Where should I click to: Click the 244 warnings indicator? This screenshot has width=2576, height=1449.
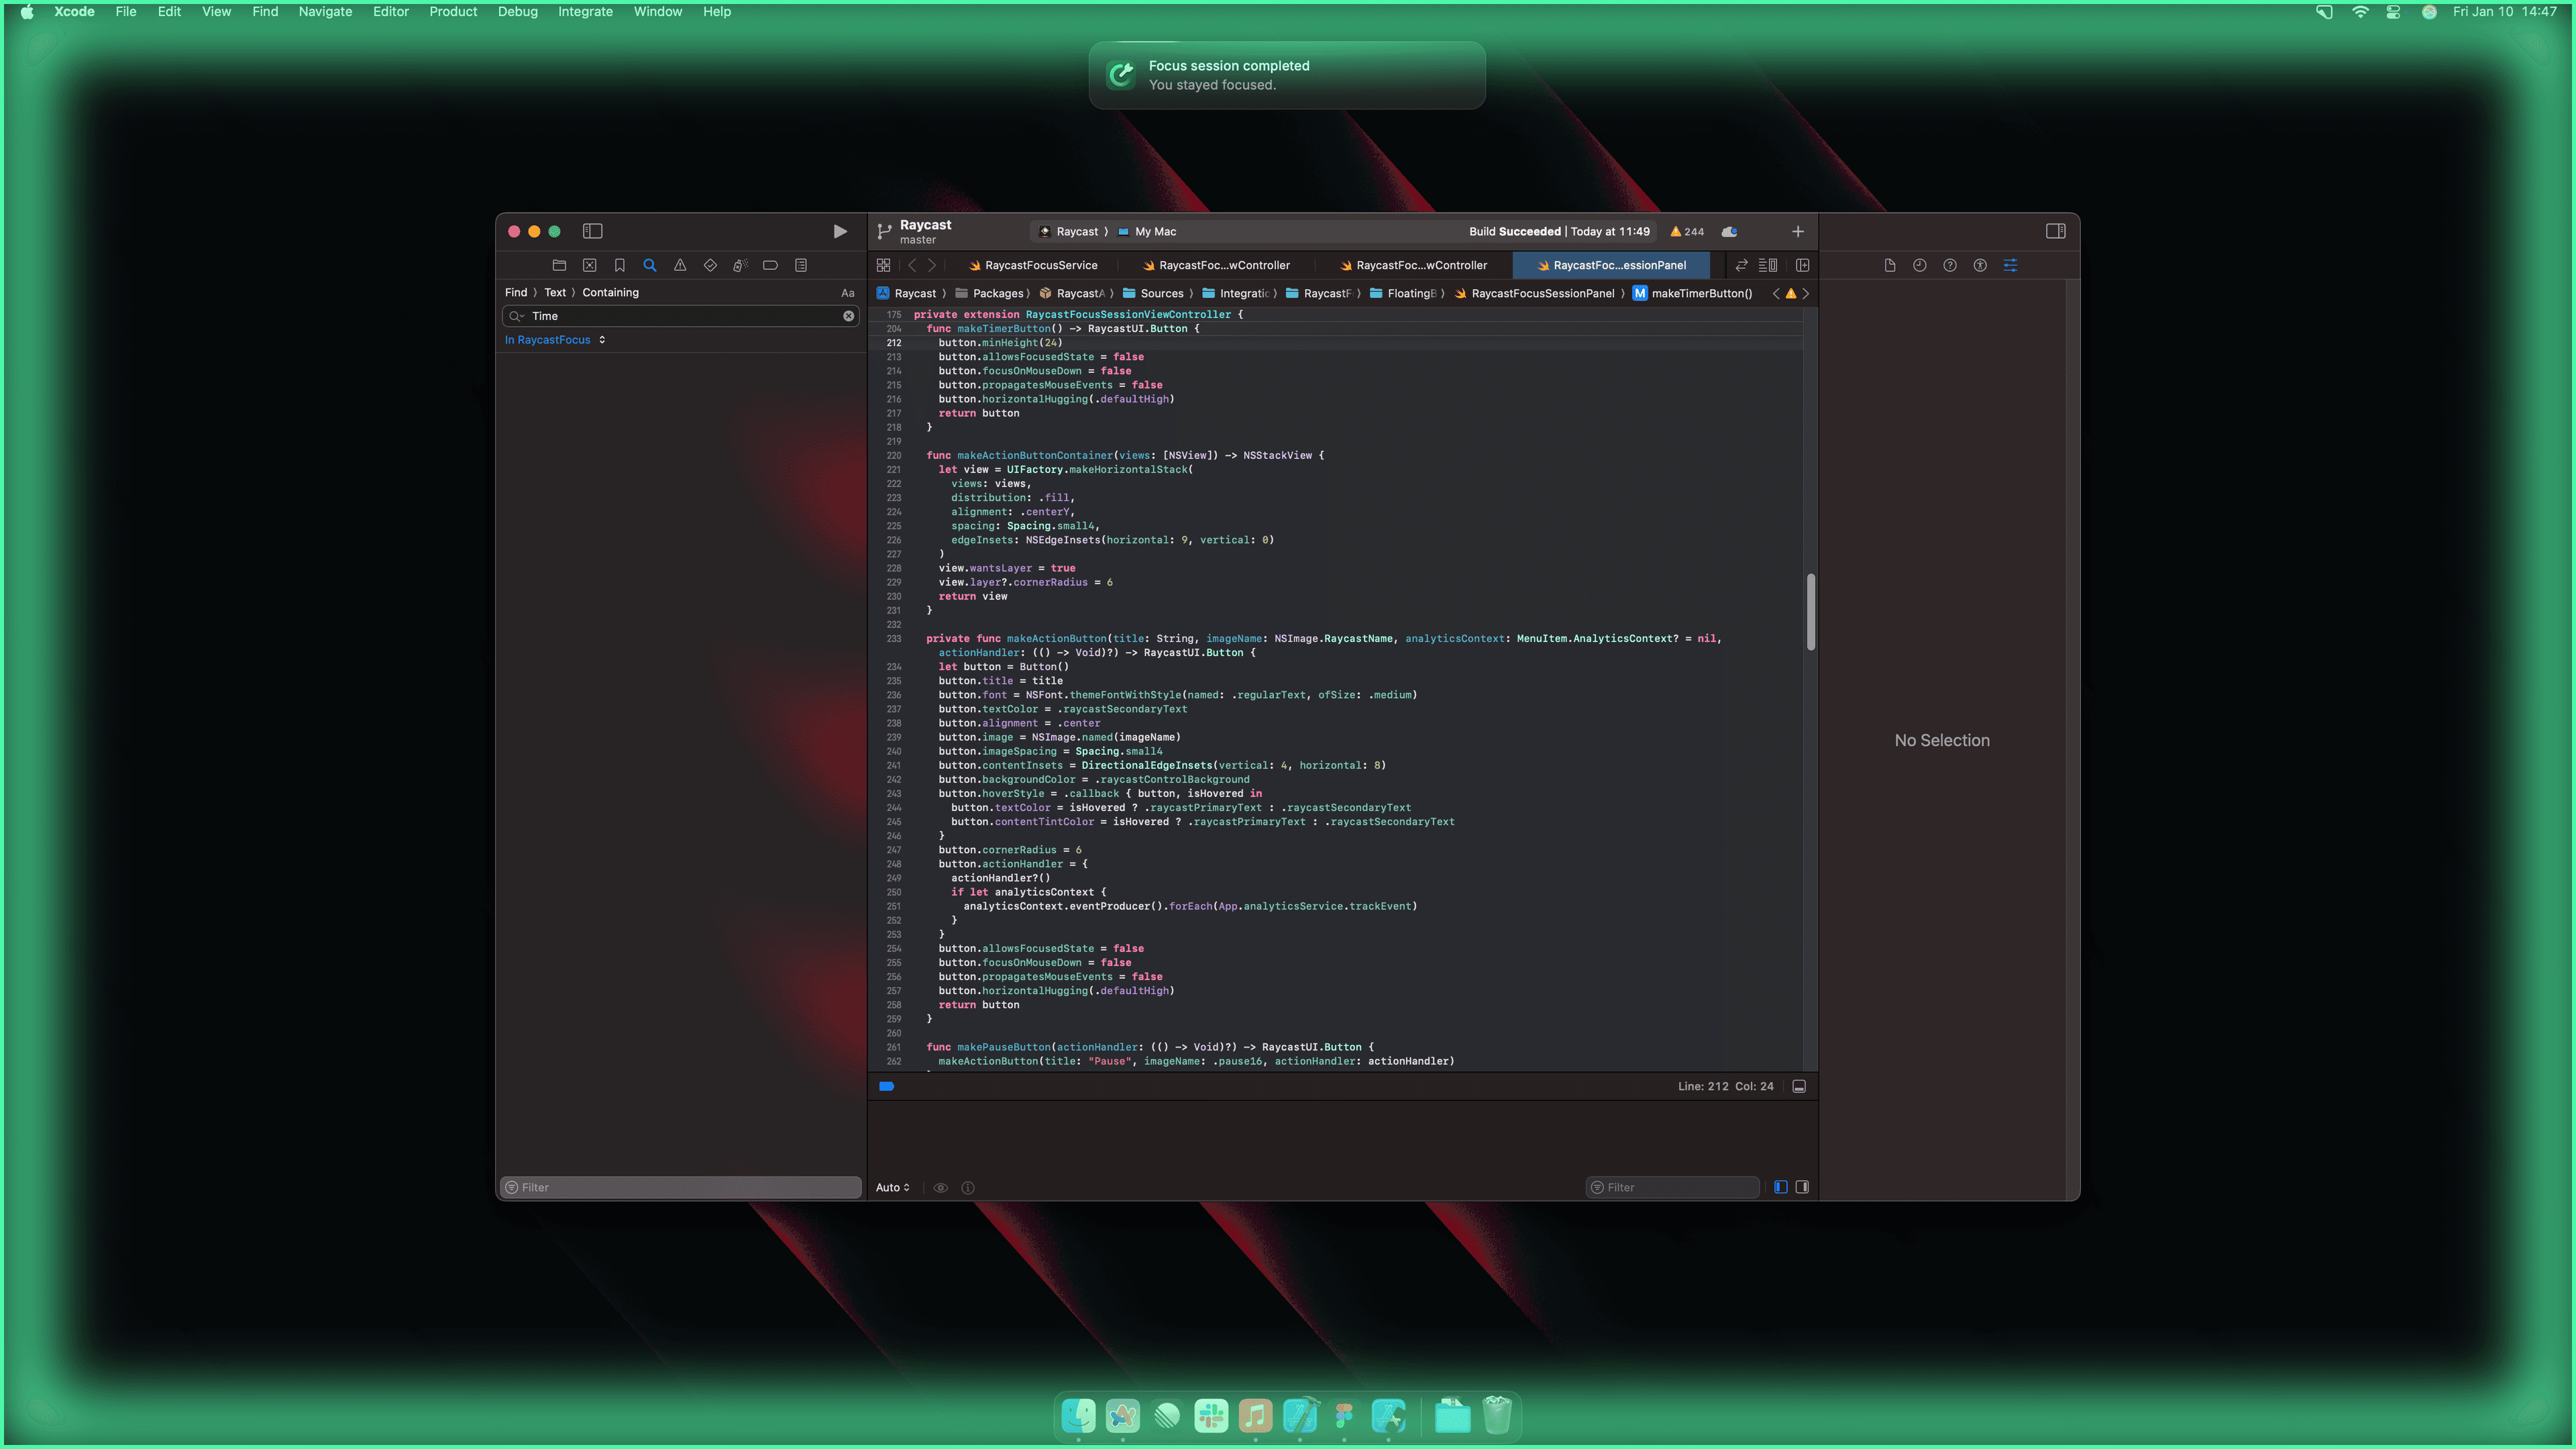tap(1687, 231)
